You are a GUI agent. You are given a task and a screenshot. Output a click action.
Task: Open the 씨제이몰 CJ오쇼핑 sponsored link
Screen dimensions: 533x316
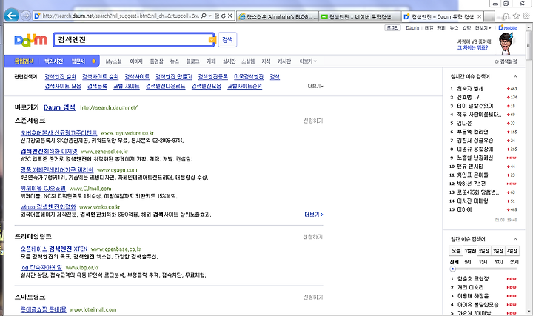tap(43, 188)
